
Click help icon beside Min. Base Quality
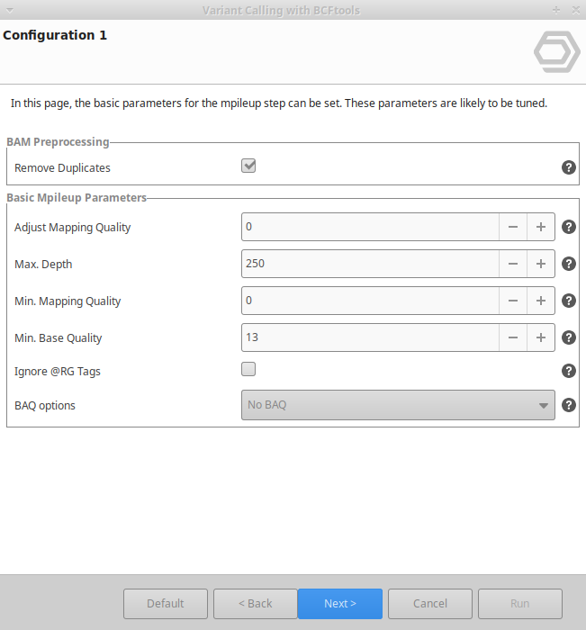pyautogui.click(x=568, y=337)
